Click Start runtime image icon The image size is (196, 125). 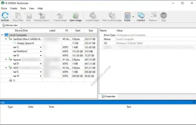pos(112,17)
